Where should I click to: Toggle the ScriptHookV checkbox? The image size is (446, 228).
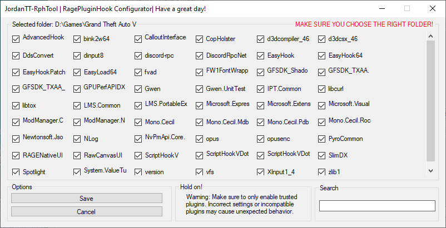[138, 155]
